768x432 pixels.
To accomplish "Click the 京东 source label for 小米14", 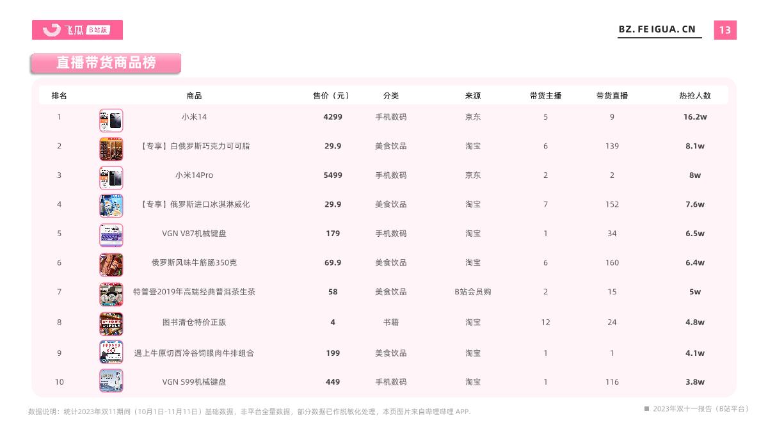I will 473,117.
